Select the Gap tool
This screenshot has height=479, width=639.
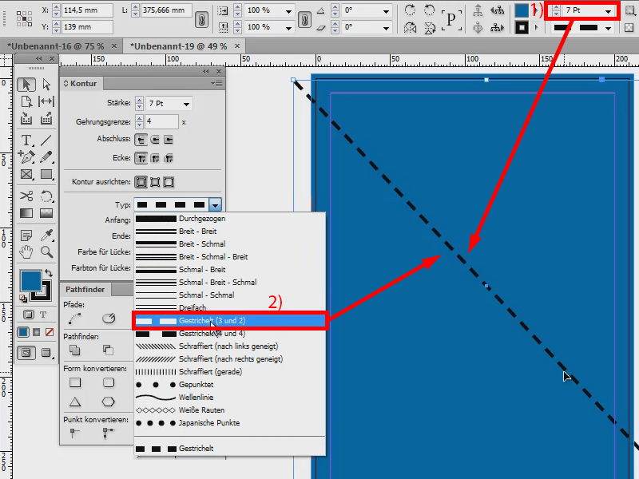point(46,101)
